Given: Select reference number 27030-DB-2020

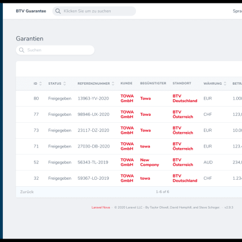Looking at the screenshot, I should [94, 146].
